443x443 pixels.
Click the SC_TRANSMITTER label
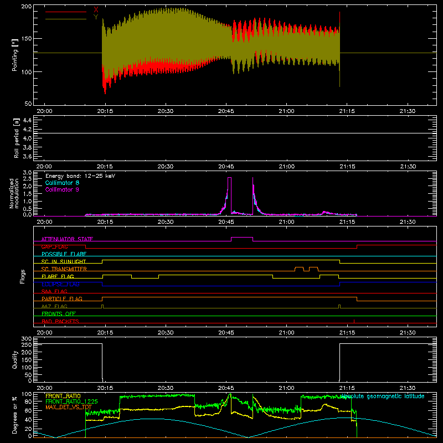coord(64,269)
